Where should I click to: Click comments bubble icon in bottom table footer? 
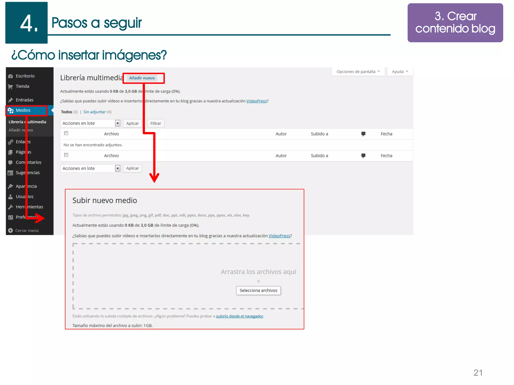tap(363, 156)
